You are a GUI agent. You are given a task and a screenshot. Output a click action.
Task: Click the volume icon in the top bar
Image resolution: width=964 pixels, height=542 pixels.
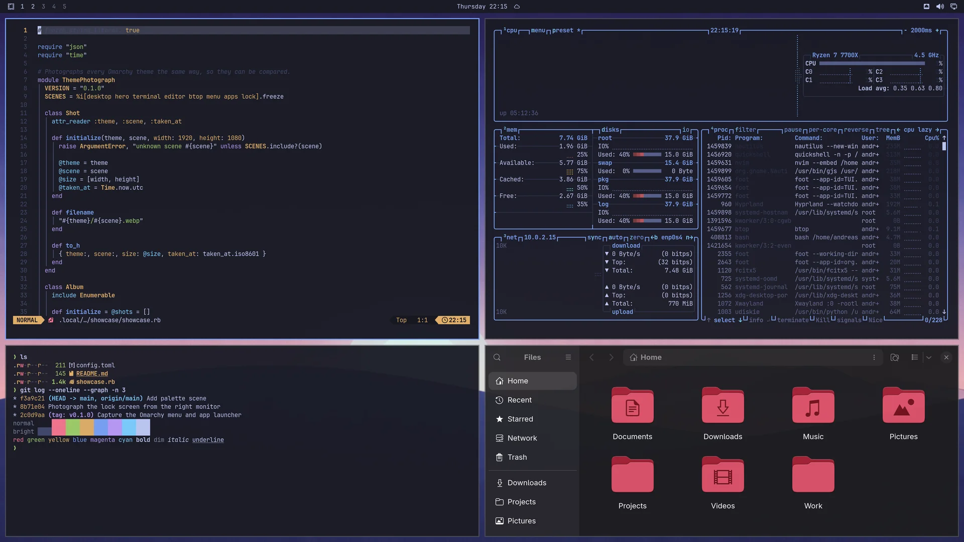tap(940, 7)
